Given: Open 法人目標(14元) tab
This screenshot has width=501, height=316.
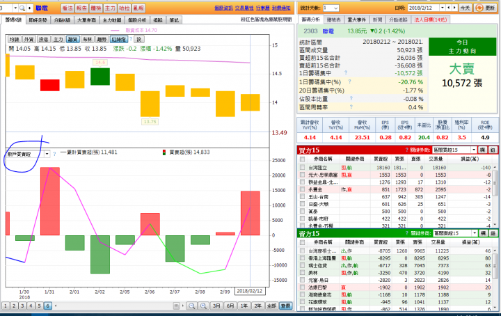Looking at the screenshot, I should (x=431, y=19).
